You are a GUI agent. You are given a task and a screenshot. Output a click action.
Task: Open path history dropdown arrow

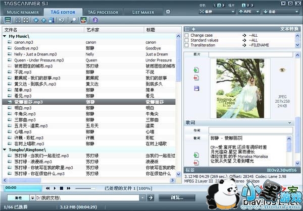[142, 197]
